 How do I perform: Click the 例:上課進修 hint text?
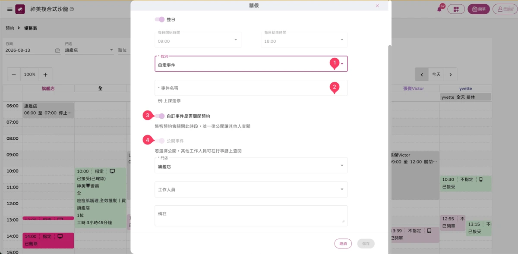pyautogui.click(x=169, y=100)
